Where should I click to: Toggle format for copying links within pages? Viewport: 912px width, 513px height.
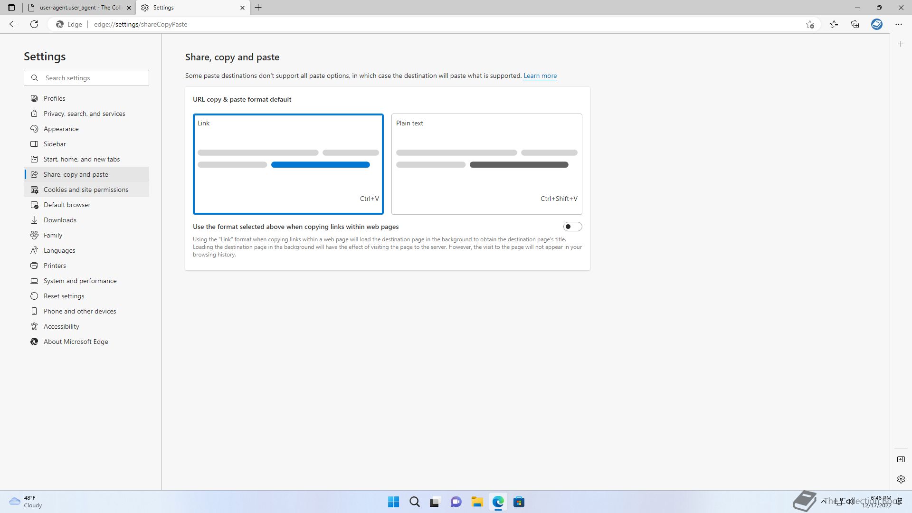(572, 227)
